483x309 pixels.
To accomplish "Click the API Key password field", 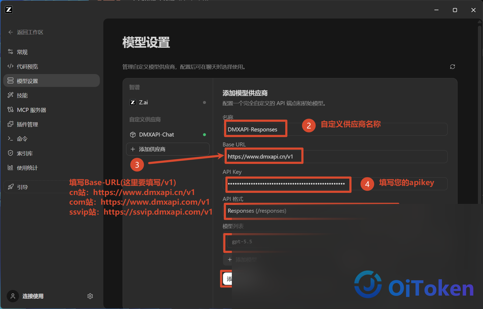I will click(x=335, y=184).
